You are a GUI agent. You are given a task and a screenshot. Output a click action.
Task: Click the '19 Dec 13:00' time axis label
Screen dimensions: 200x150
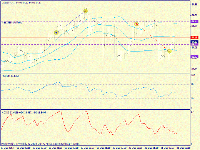click(x=88, y=148)
